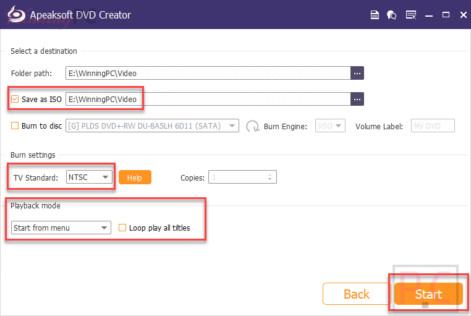Browse for ISO save location ellipsis button
471x316 pixels.
point(357,99)
